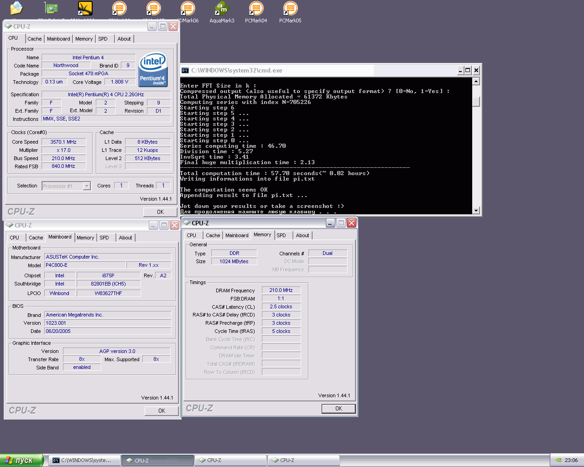
Task: Switch to SPD tab in the Memory CPU-Z window
Action: (x=282, y=236)
